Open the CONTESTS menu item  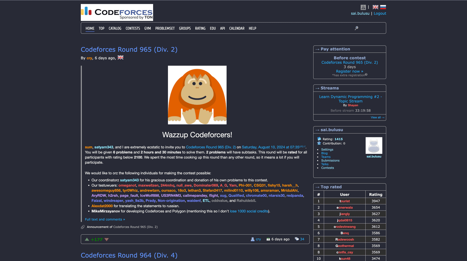133,28
